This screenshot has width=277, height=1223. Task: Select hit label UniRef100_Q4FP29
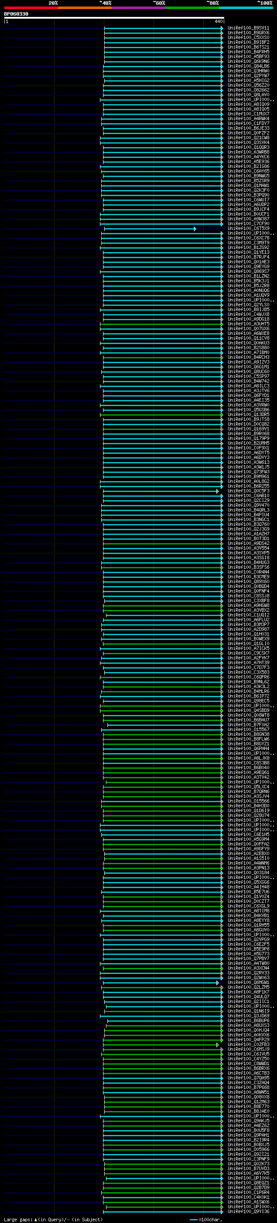point(248,1040)
